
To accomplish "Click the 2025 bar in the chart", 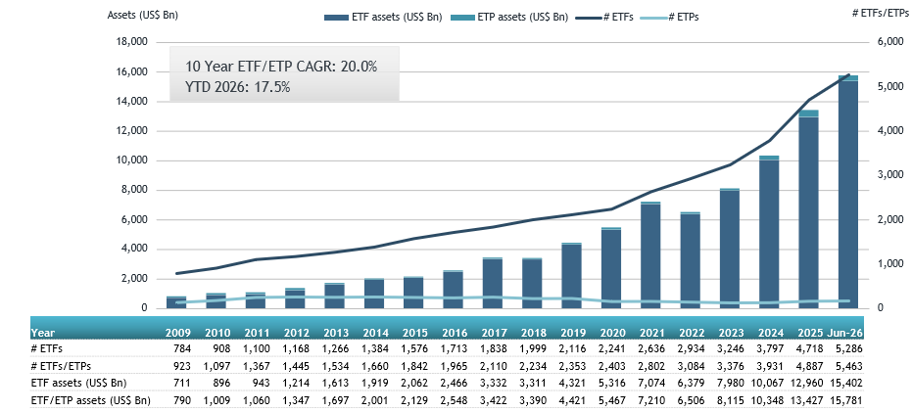I will 808,209.
